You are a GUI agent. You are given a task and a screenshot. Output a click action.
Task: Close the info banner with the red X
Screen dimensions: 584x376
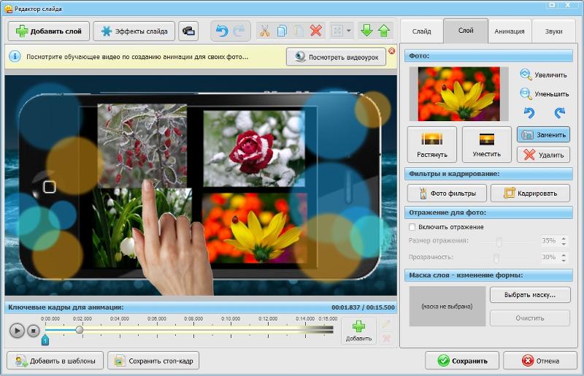(x=391, y=50)
